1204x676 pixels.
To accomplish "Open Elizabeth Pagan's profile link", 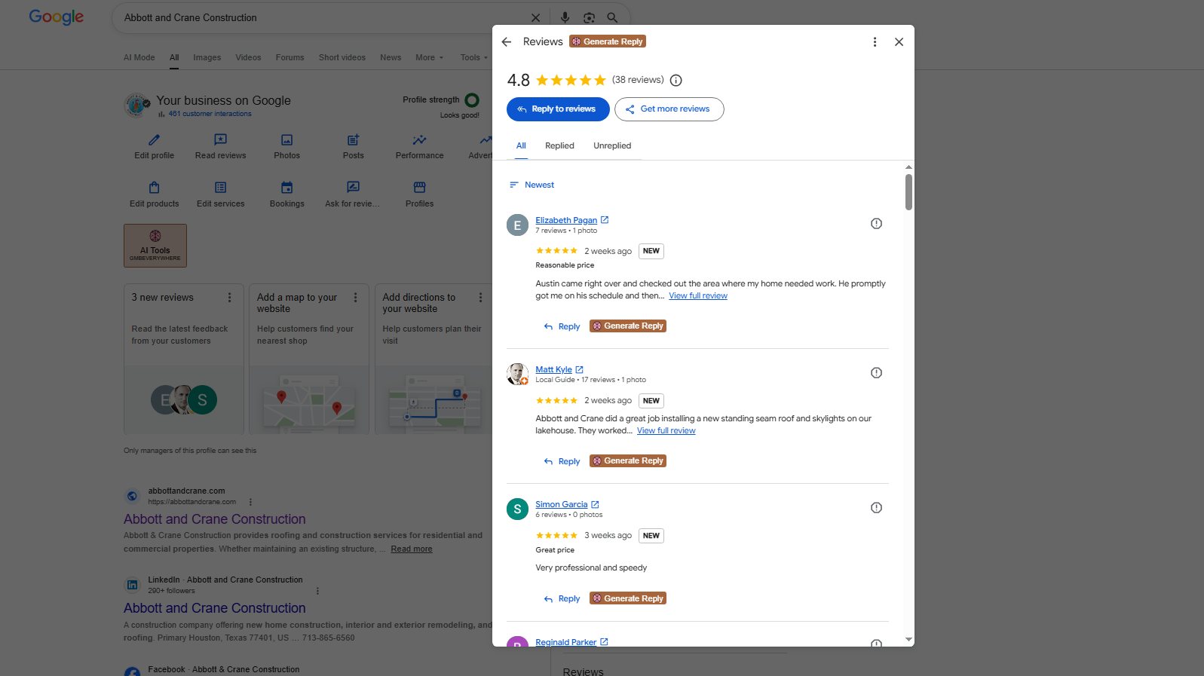I will (566, 220).
